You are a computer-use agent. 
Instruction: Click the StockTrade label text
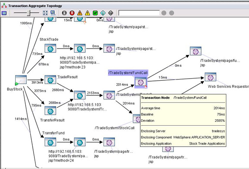(49, 39)
